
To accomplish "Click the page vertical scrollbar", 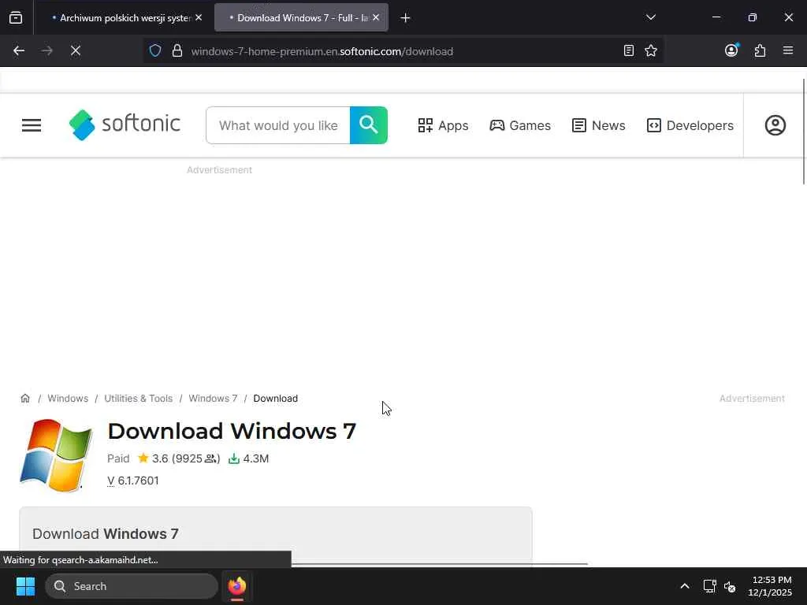I will (x=804, y=132).
